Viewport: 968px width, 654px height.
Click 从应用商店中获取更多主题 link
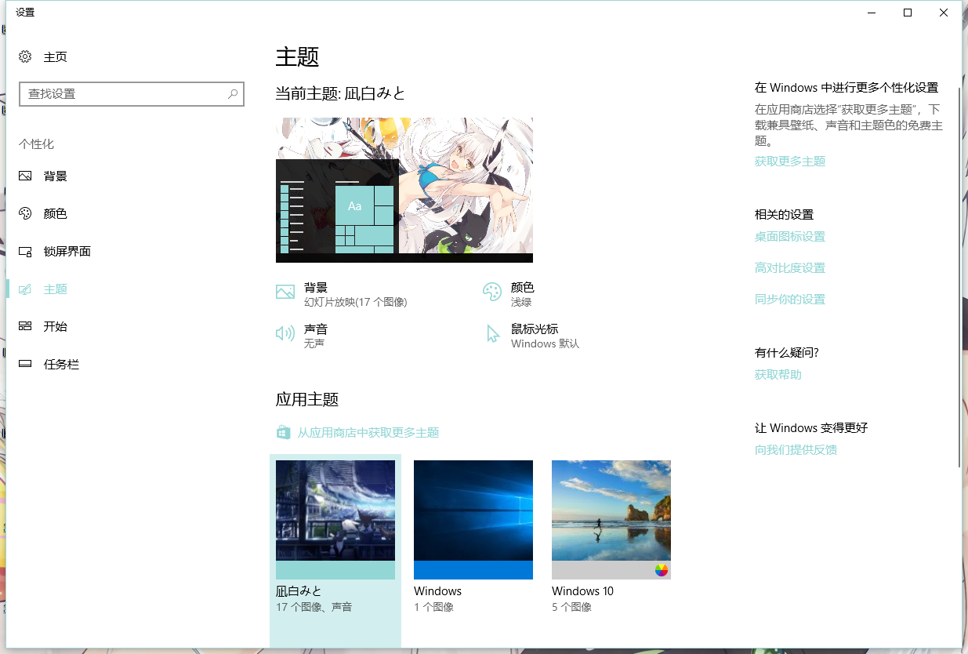[368, 433]
